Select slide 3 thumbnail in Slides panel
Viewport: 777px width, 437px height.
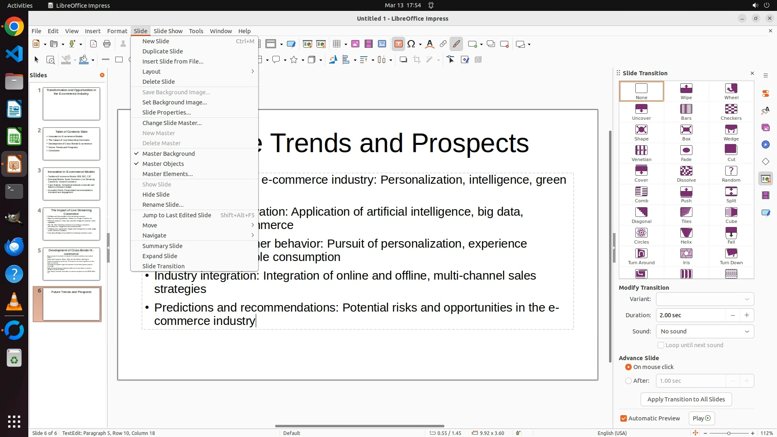click(71, 184)
